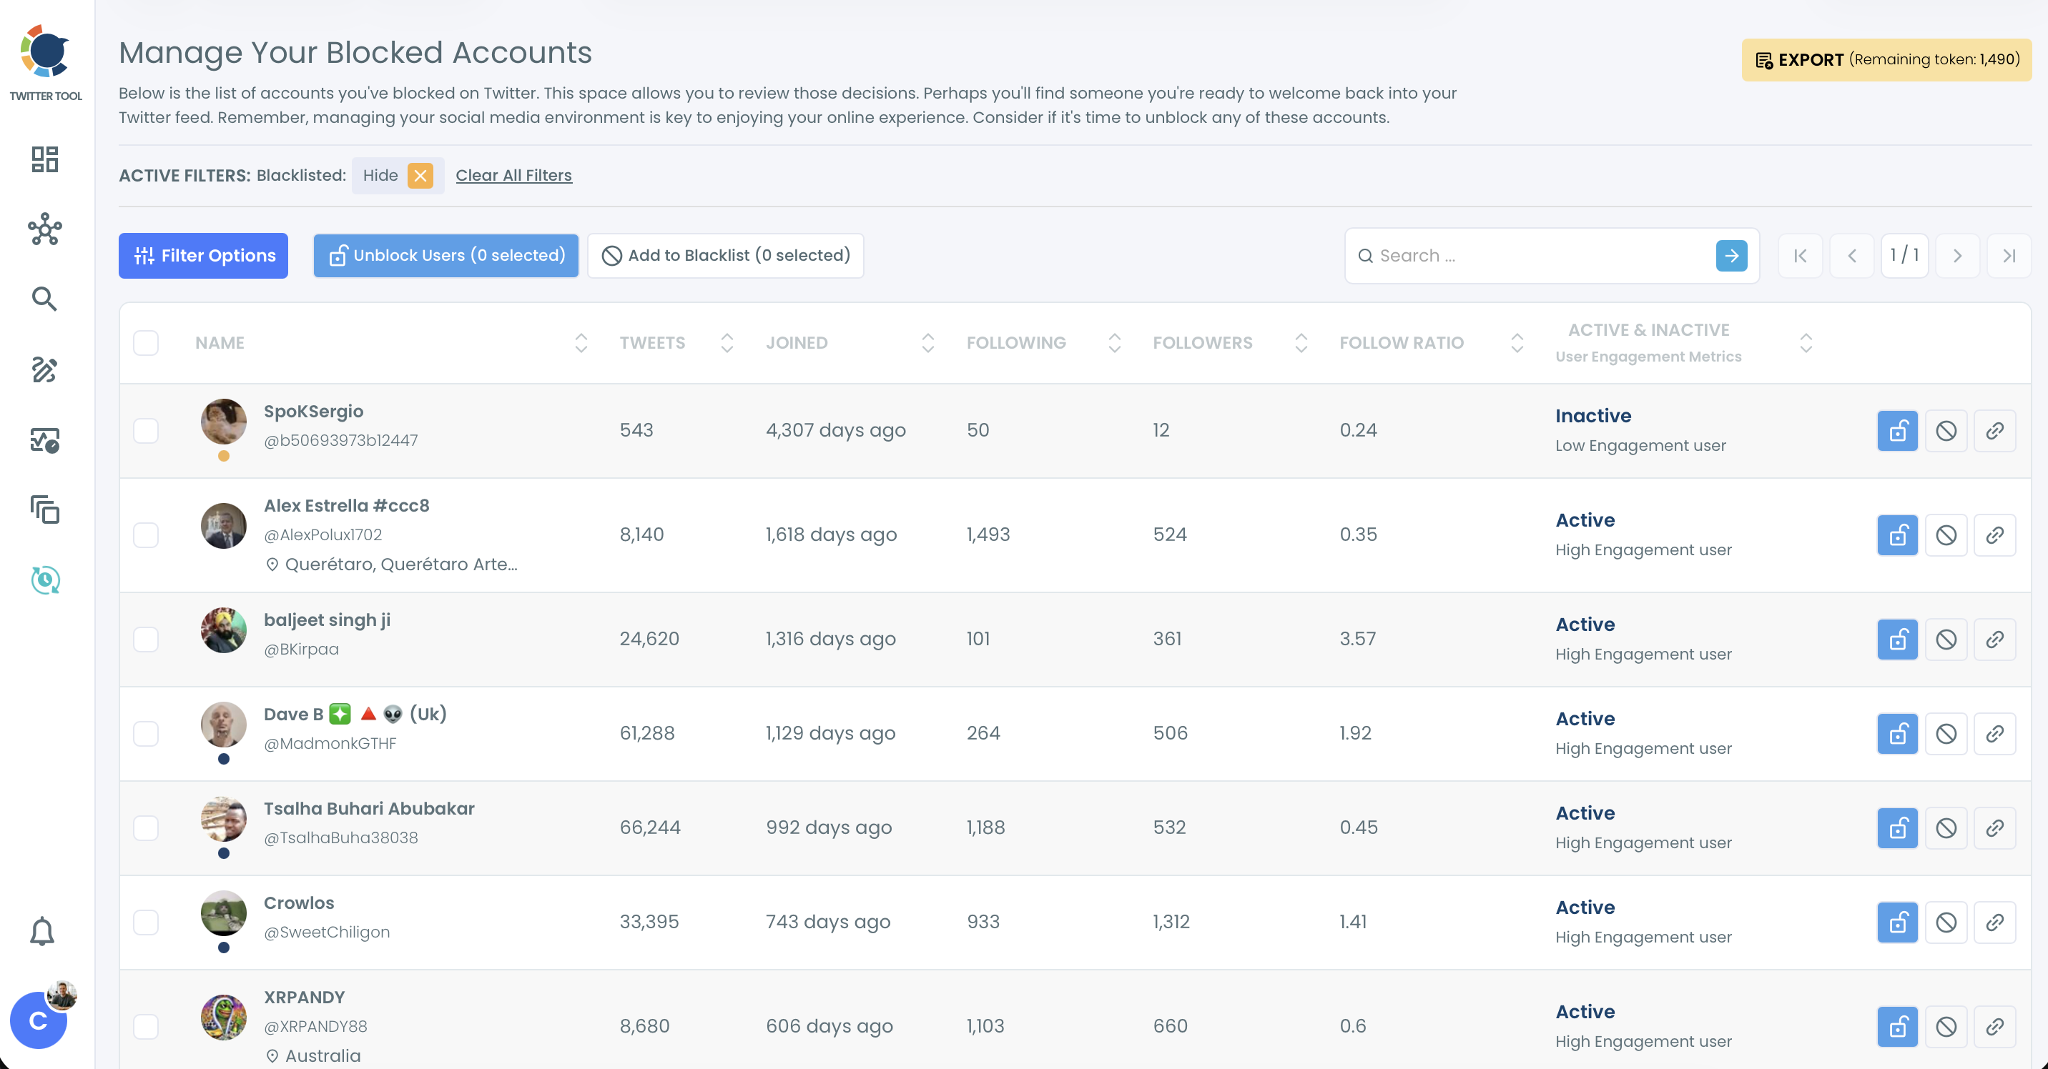This screenshot has width=2048, height=1069.
Task: Unblock XRPANDY with the unlock icon
Action: (x=1898, y=1027)
